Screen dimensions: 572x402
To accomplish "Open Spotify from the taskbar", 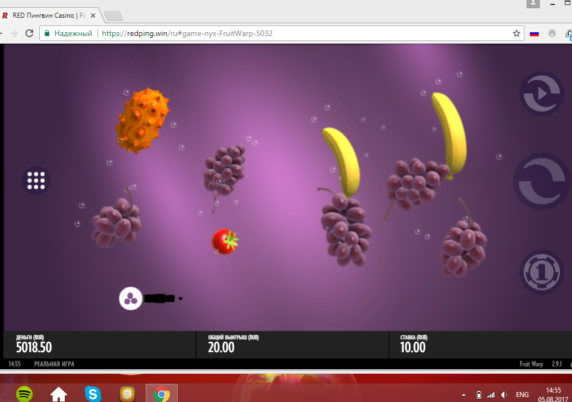I will 24,394.
